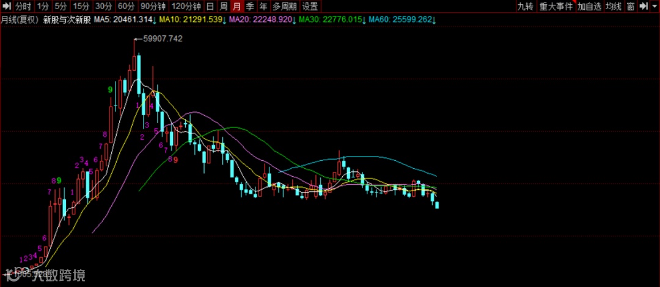Switch to yearly 年 chart
The height and width of the screenshot is (287, 660).
click(x=263, y=6)
